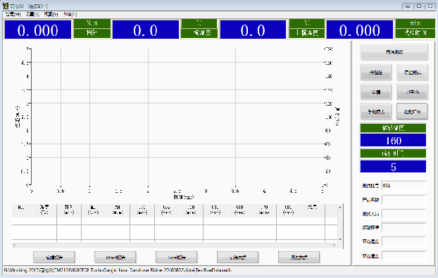Click the table's horizontal scroll left arrow
Screen dimensions: 438x278
15,245
